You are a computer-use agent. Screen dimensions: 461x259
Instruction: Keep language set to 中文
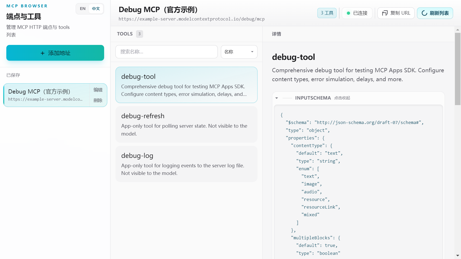point(96,8)
